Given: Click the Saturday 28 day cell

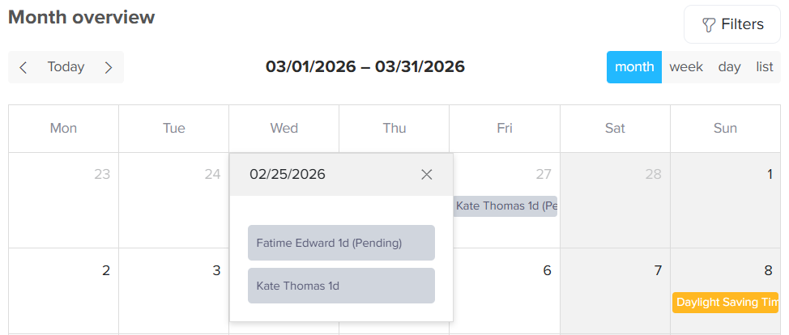Looking at the screenshot, I should pos(615,206).
